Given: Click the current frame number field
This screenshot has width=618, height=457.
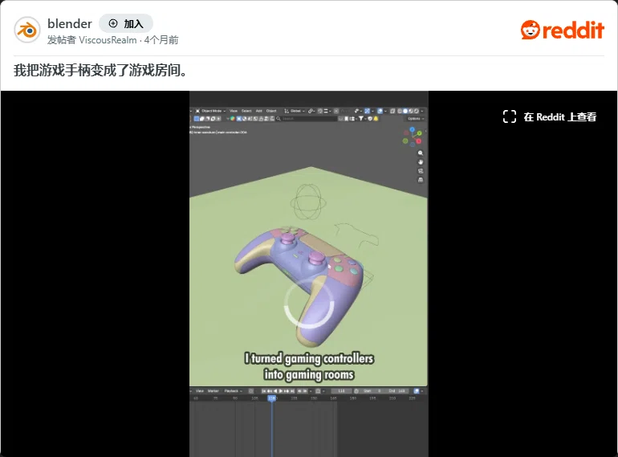Looking at the screenshot, I should pos(341,391).
